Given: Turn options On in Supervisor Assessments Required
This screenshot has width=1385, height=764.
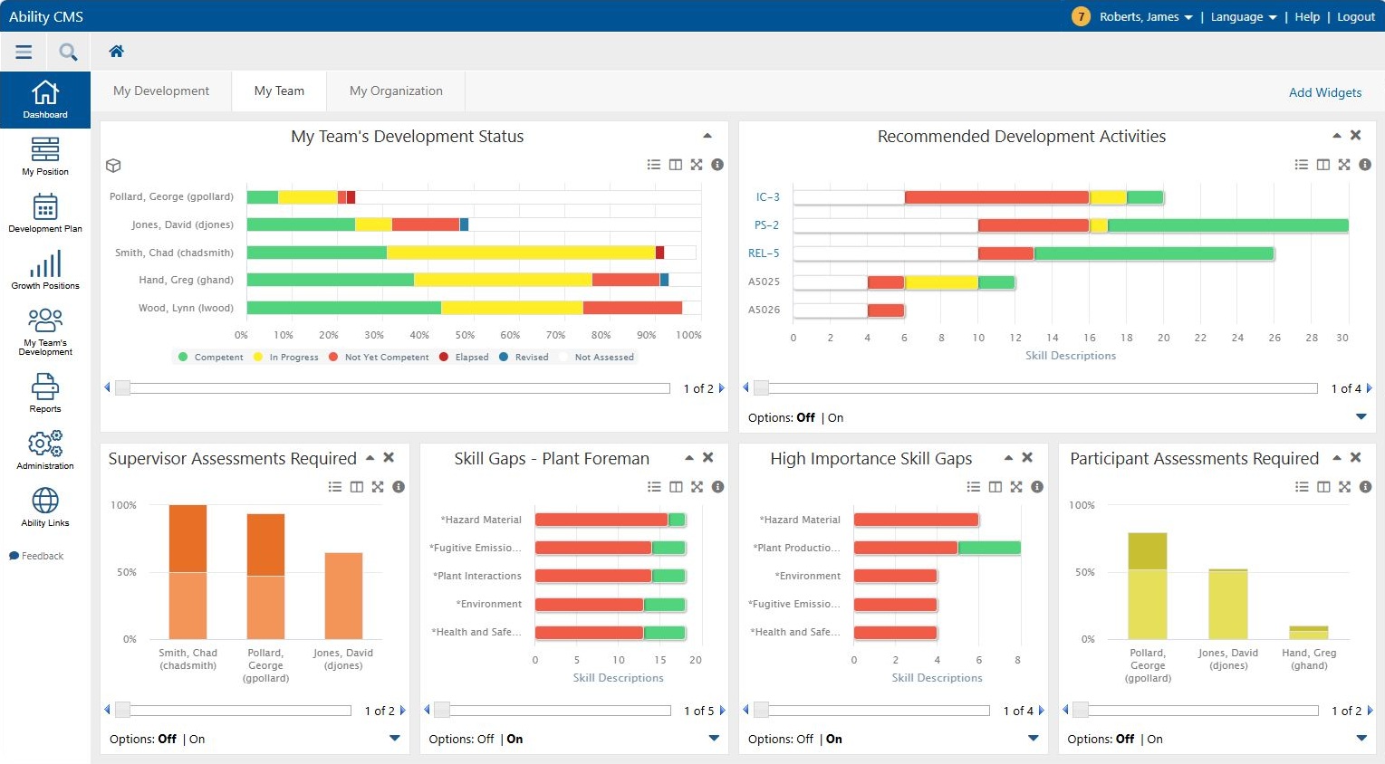Looking at the screenshot, I should pyautogui.click(x=197, y=739).
